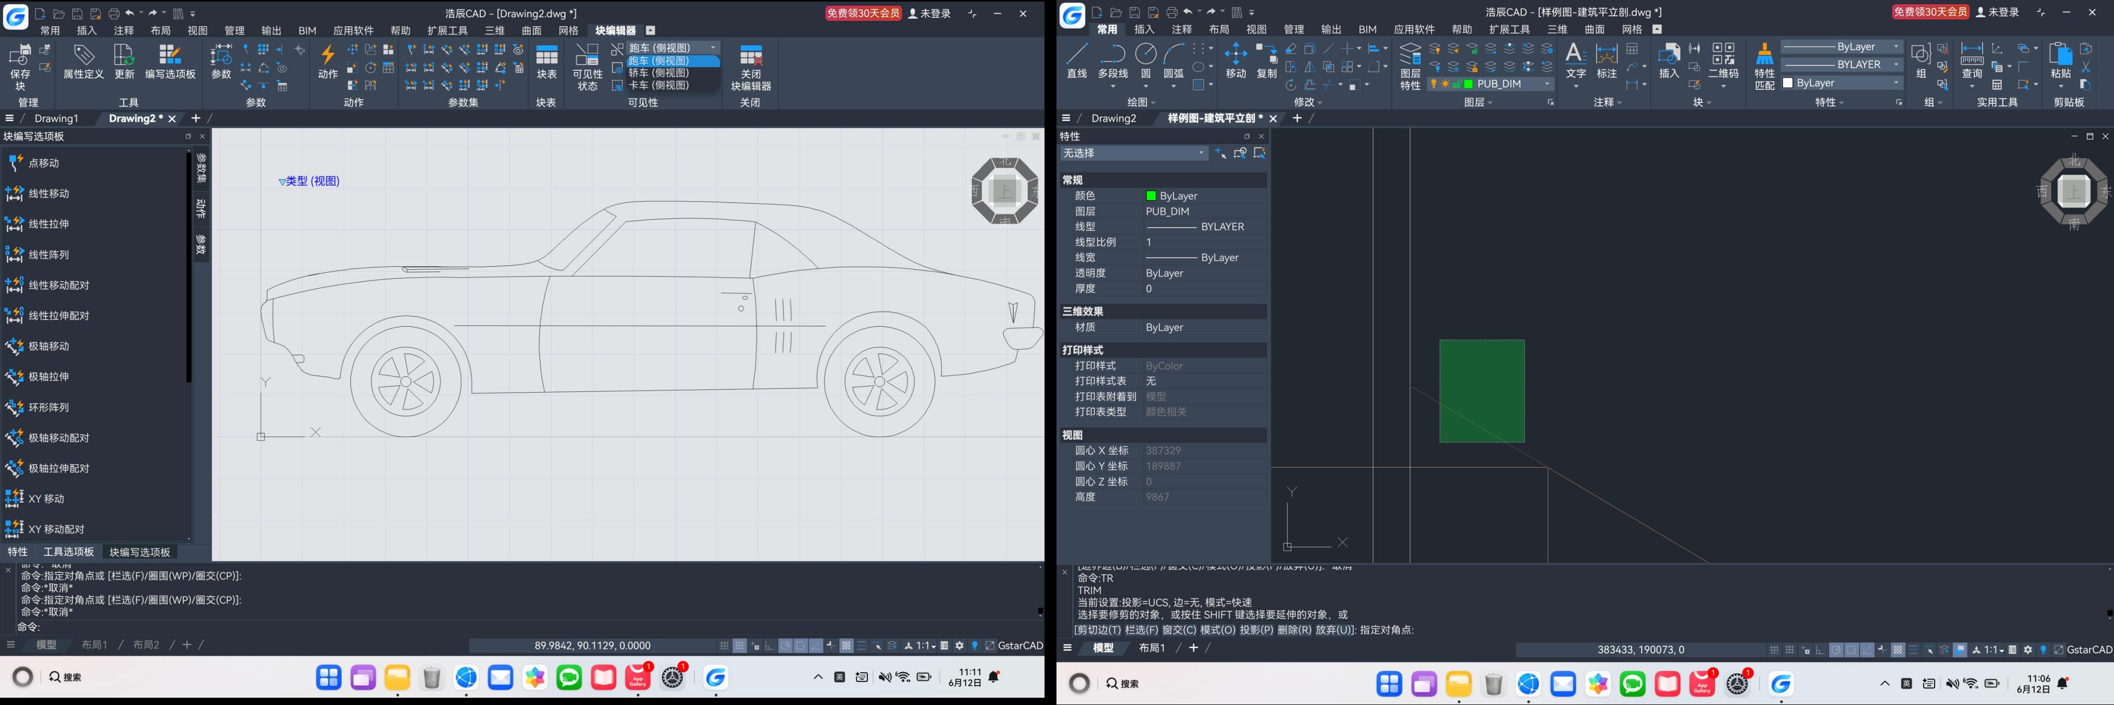Image resolution: width=2114 pixels, height=705 pixels.
Task: Toggle snap mode dotted-grid in Drawing2 status bar
Action: click(724, 646)
